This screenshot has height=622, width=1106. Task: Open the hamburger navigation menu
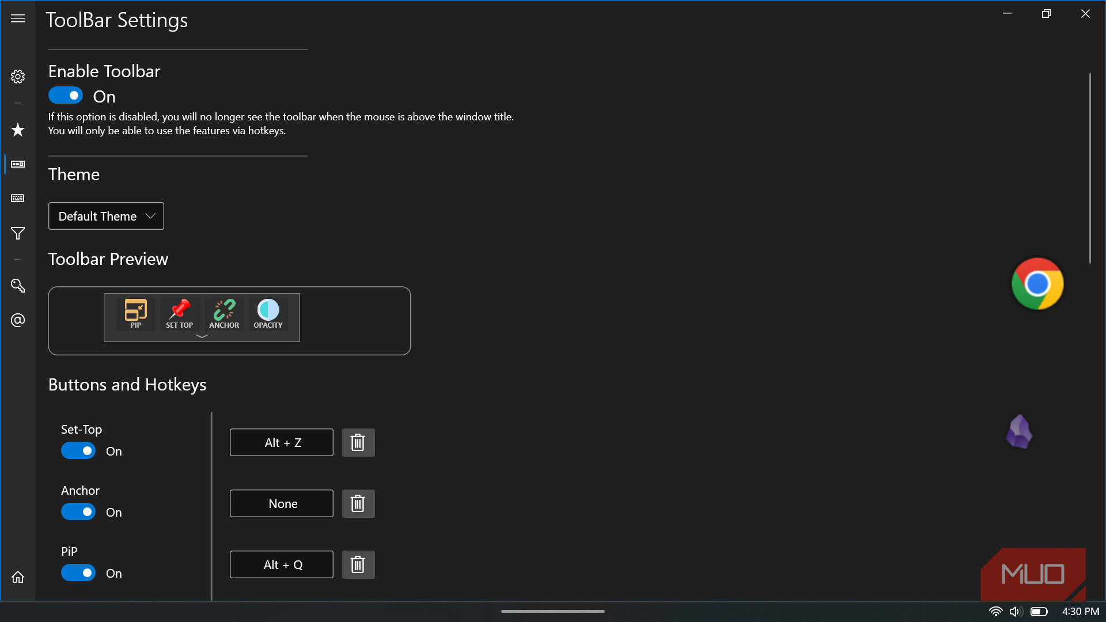18,18
